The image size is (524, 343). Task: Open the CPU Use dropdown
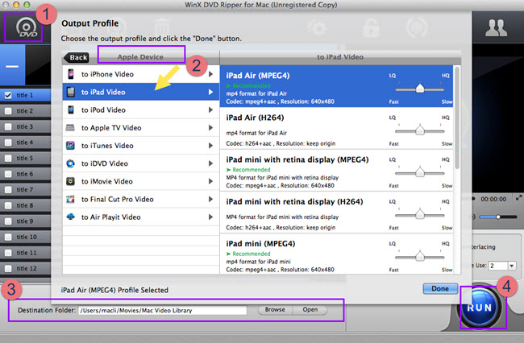[512, 266]
